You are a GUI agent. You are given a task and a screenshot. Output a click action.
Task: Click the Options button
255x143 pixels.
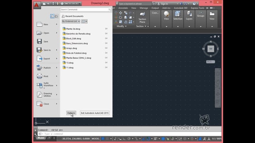71,113
